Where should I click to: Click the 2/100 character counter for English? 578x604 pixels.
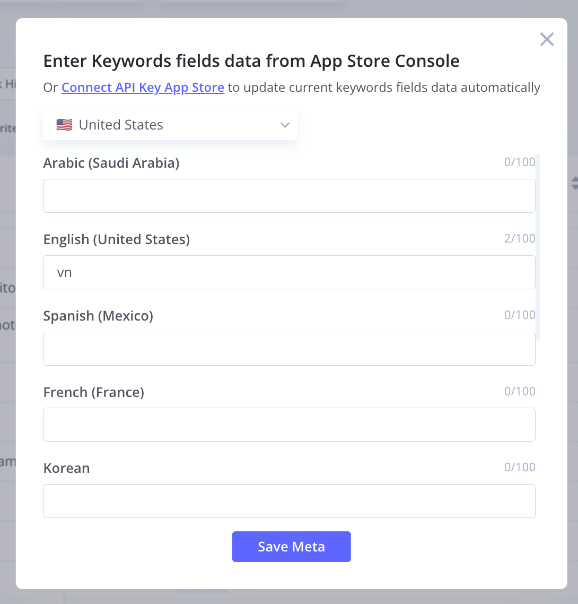tap(520, 238)
